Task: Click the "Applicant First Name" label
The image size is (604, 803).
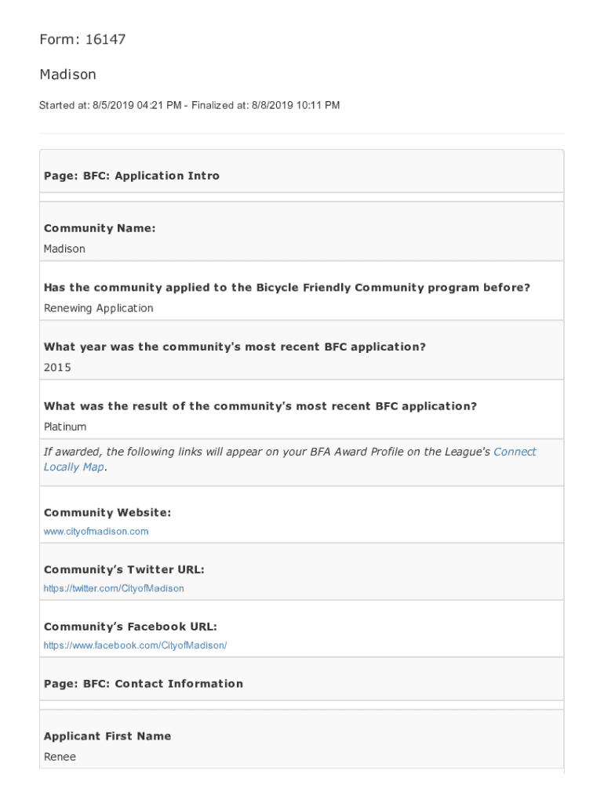Action: pyautogui.click(x=107, y=736)
